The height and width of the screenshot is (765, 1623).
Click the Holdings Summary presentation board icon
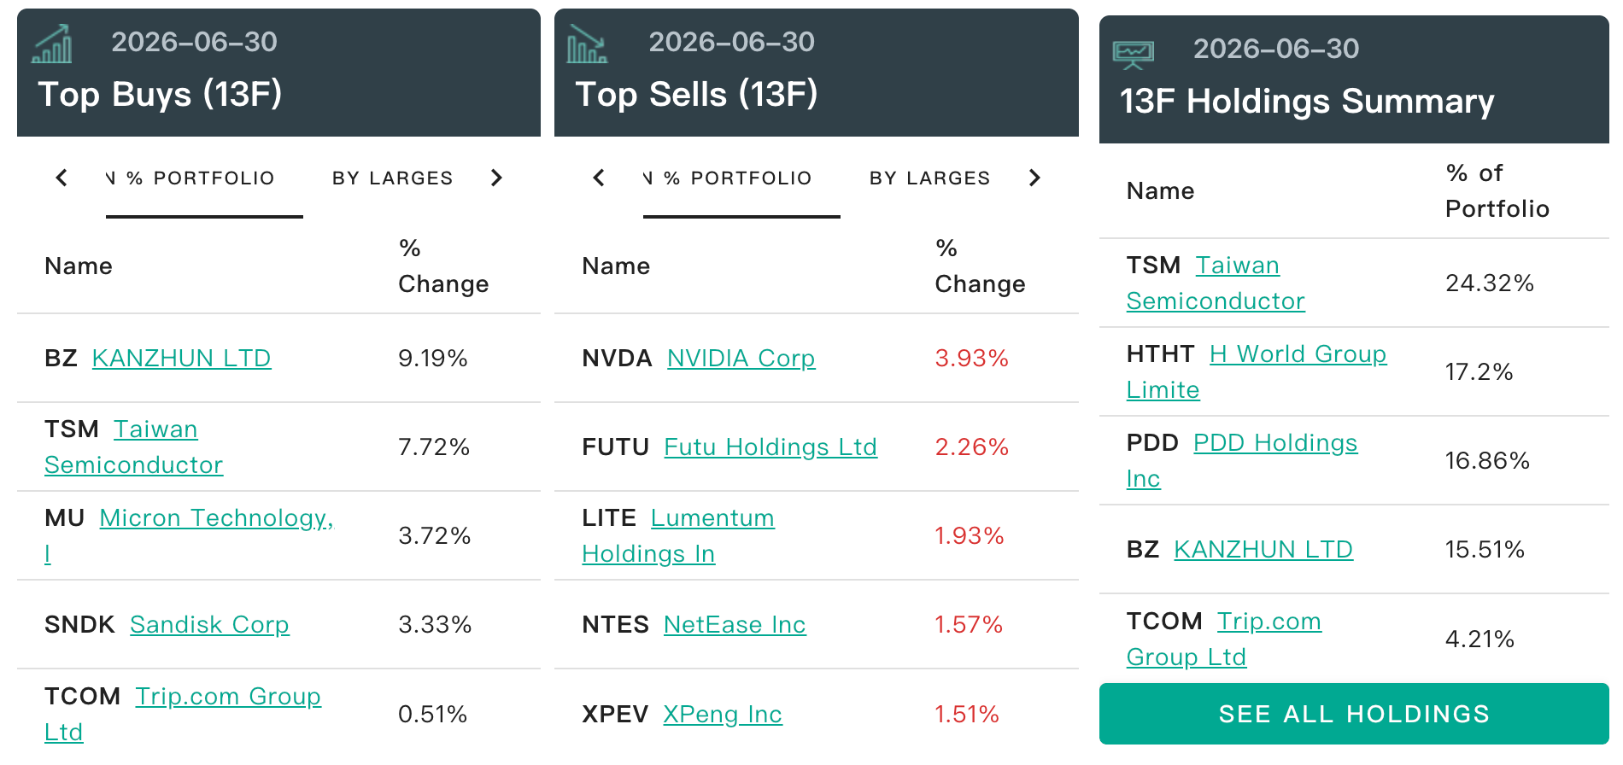(x=1134, y=54)
